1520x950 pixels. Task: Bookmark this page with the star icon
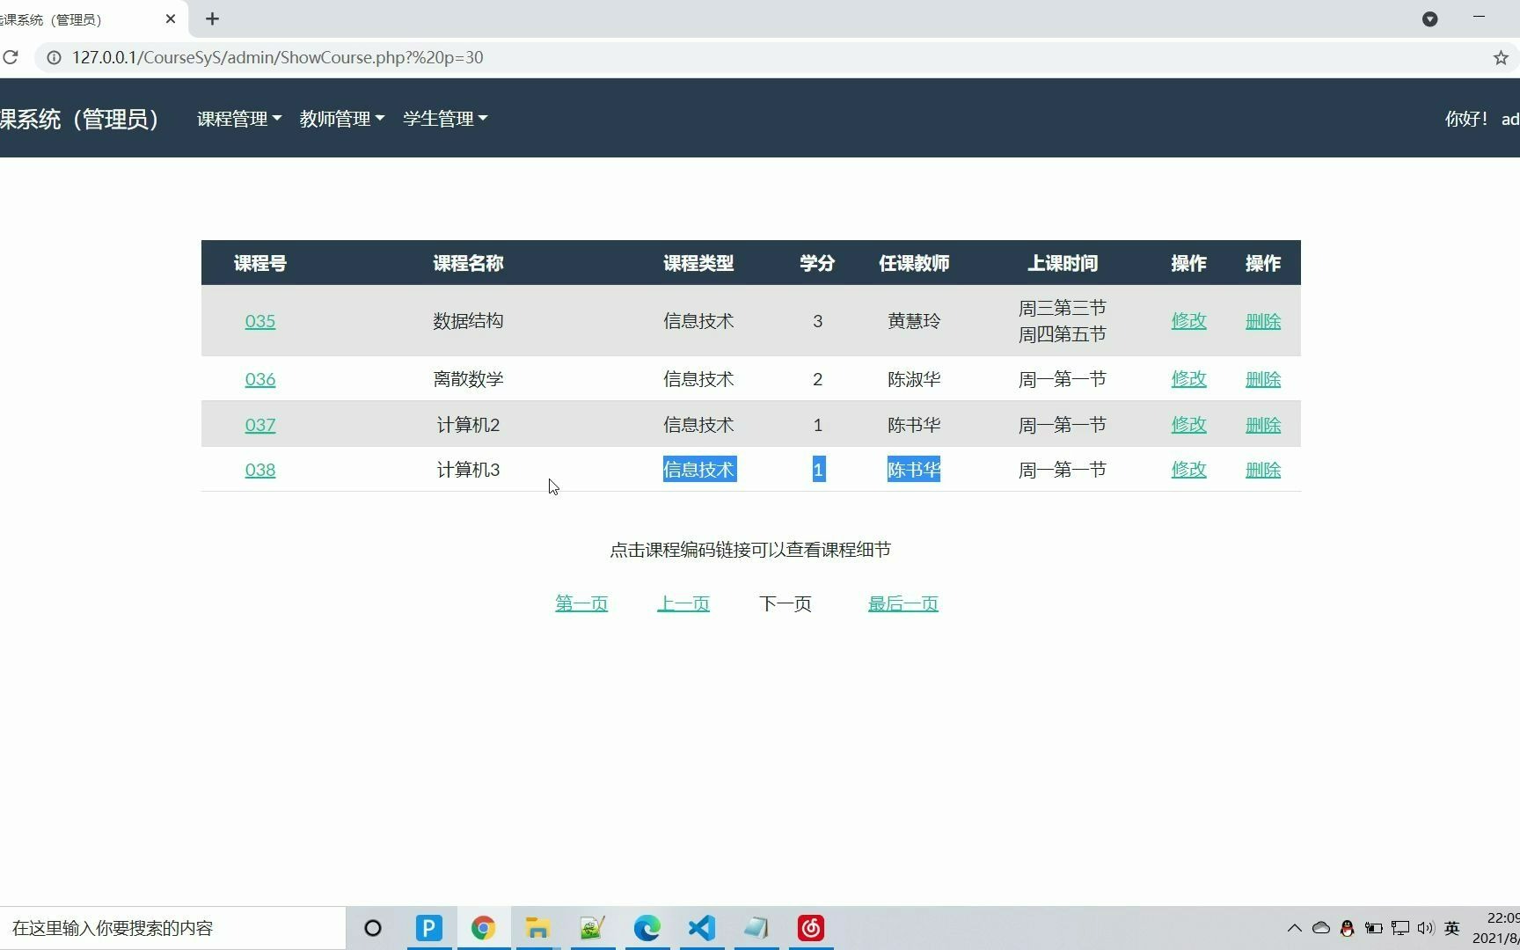pos(1501,57)
